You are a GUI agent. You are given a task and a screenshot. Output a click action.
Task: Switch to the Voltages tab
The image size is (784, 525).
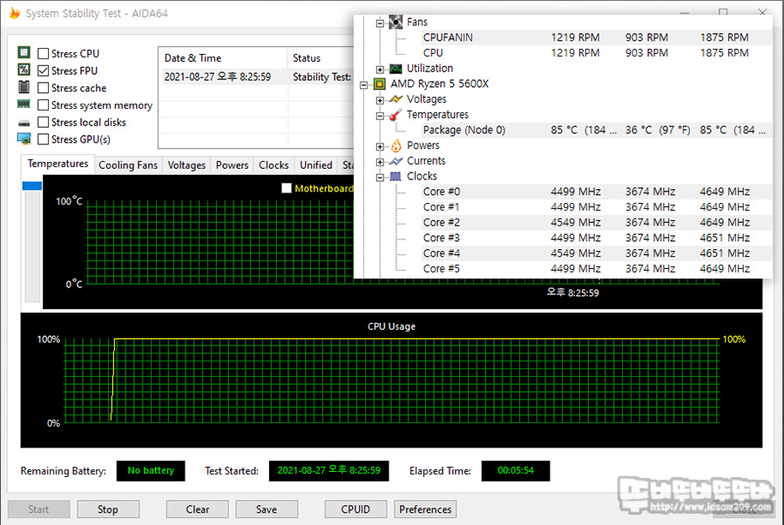tap(186, 165)
